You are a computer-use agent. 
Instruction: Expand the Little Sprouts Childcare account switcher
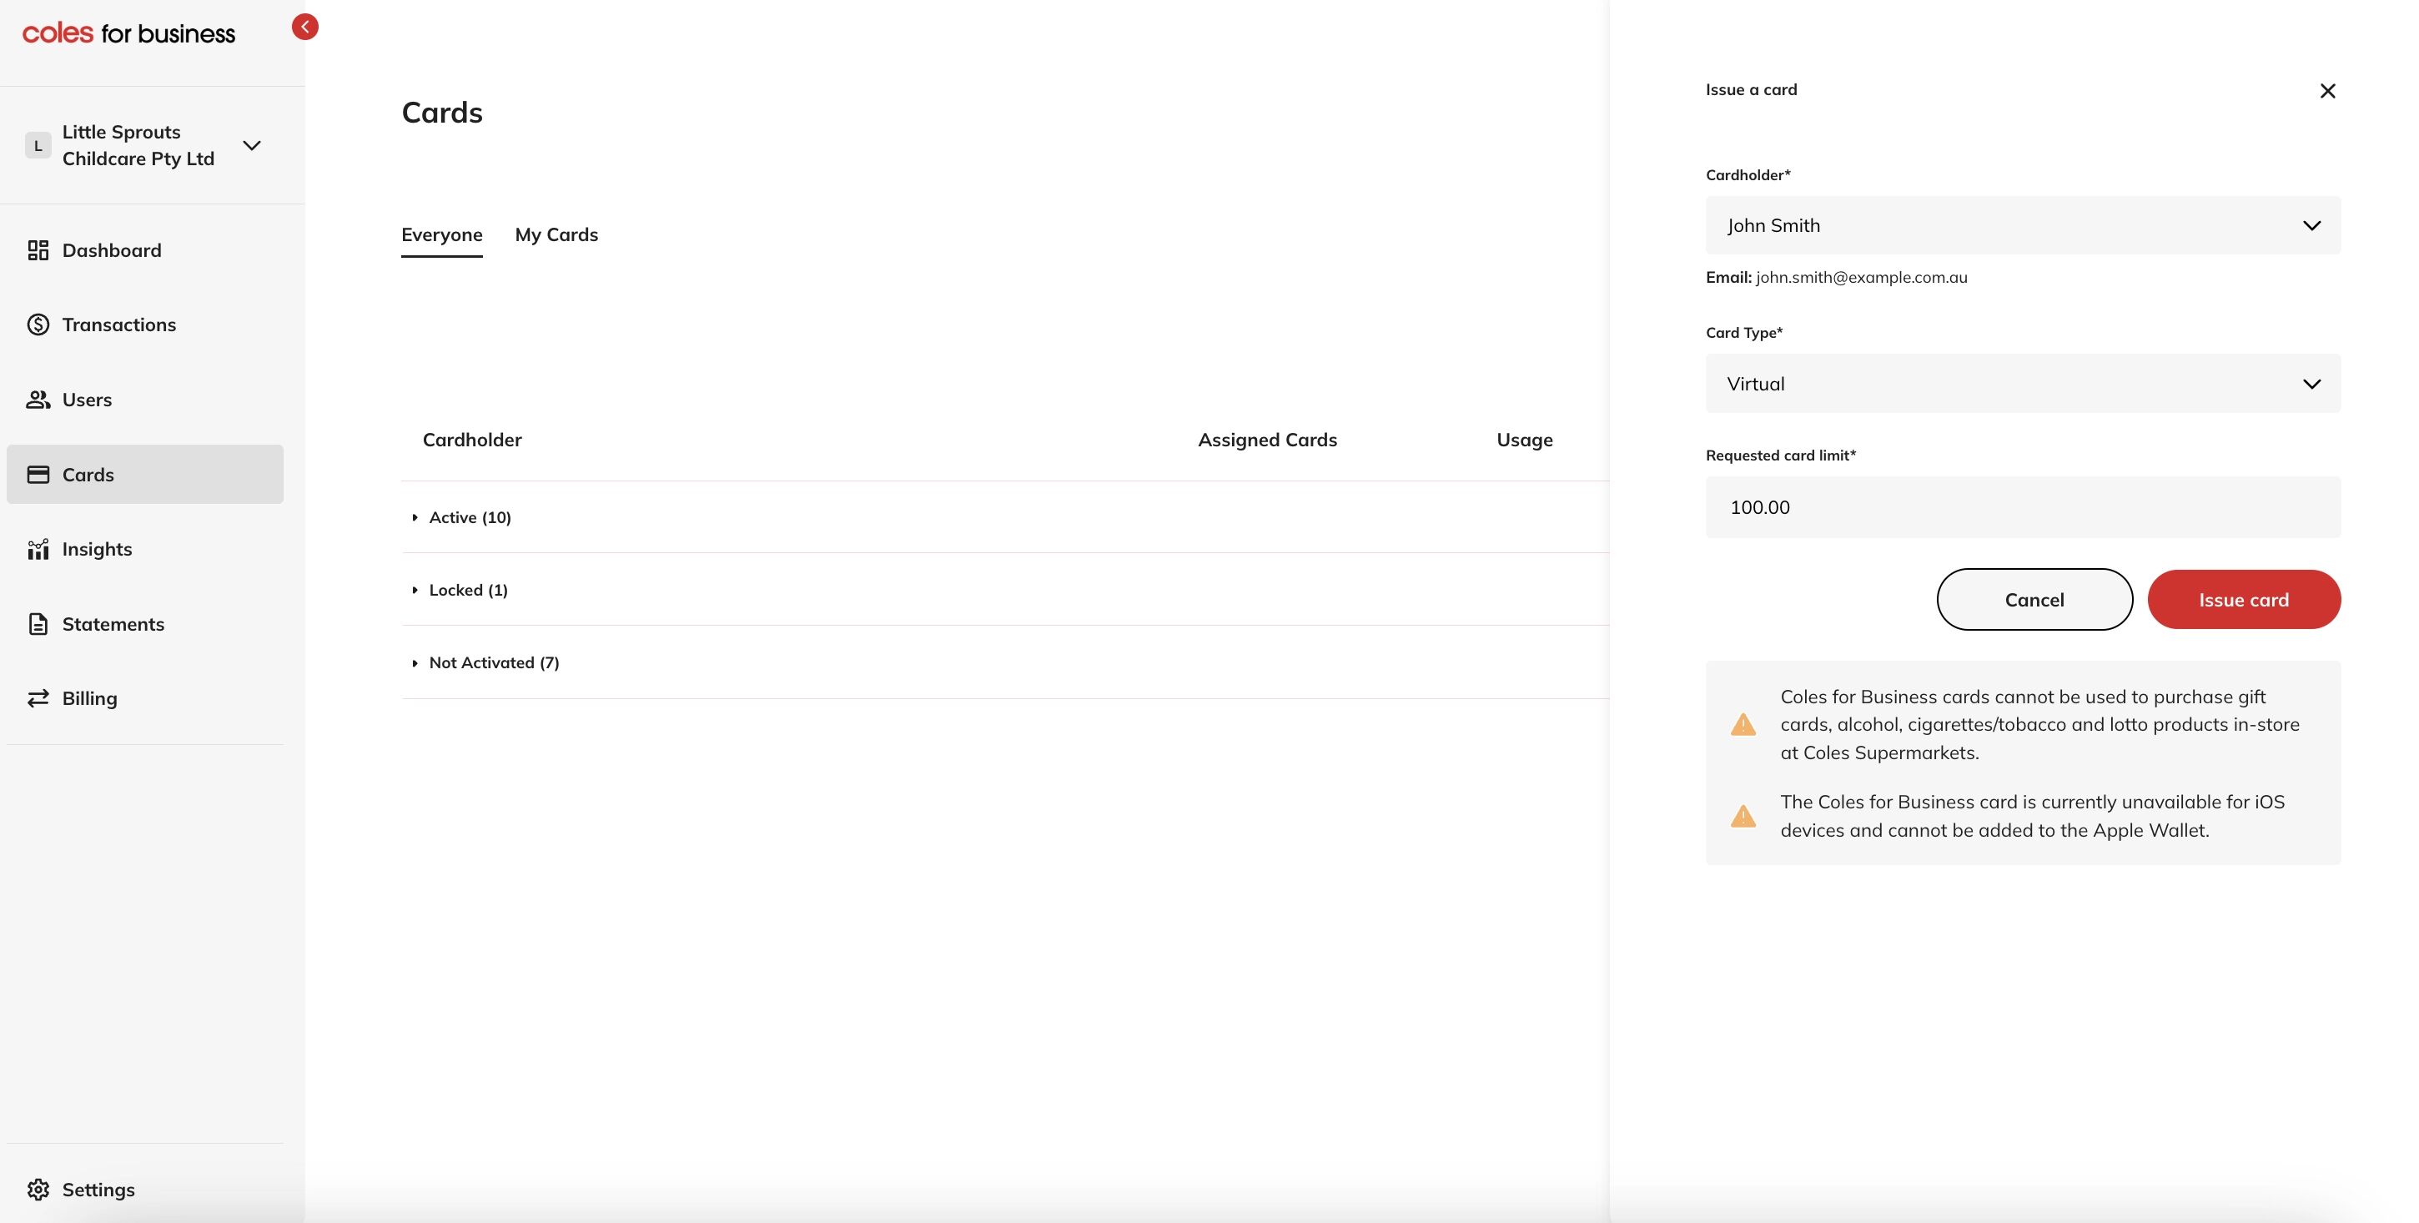[251, 146]
